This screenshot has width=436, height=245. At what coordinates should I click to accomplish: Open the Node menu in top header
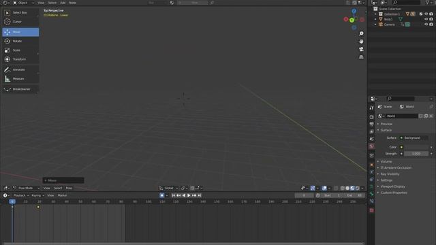72,3
